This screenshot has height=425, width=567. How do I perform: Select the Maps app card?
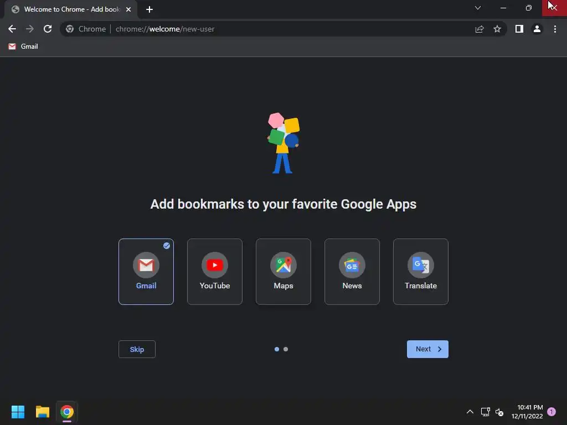click(x=283, y=271)
